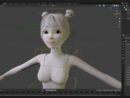Viewport: 130px width, 98px height.
Task: Play animation in reverse
Action: click(50, 90)
